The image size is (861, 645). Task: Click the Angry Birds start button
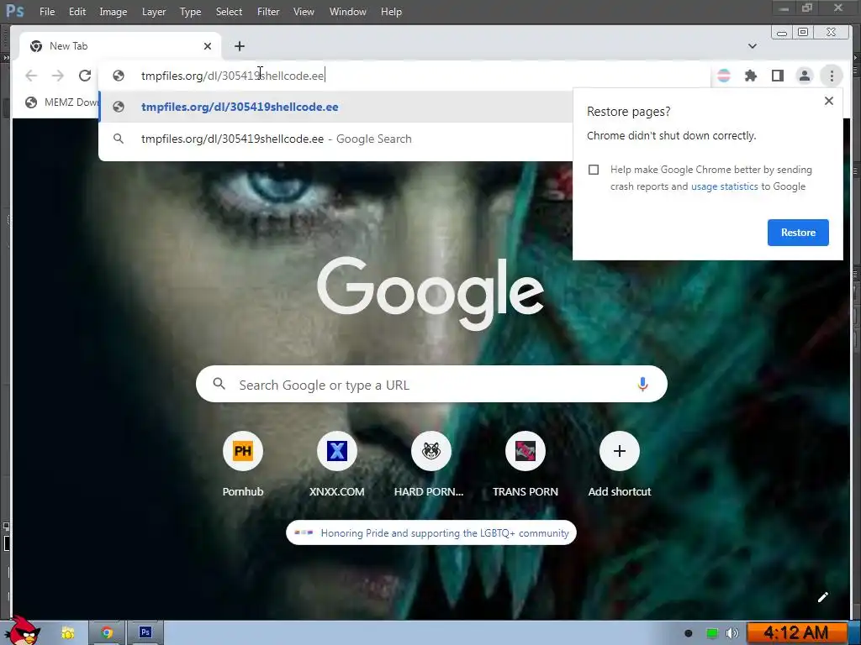tap(23, 631)
